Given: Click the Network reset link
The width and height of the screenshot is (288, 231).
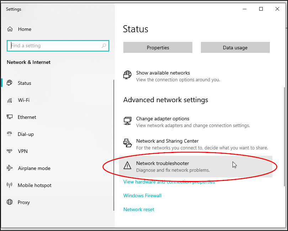Looking at the screenshot, I should click(139, 209).
